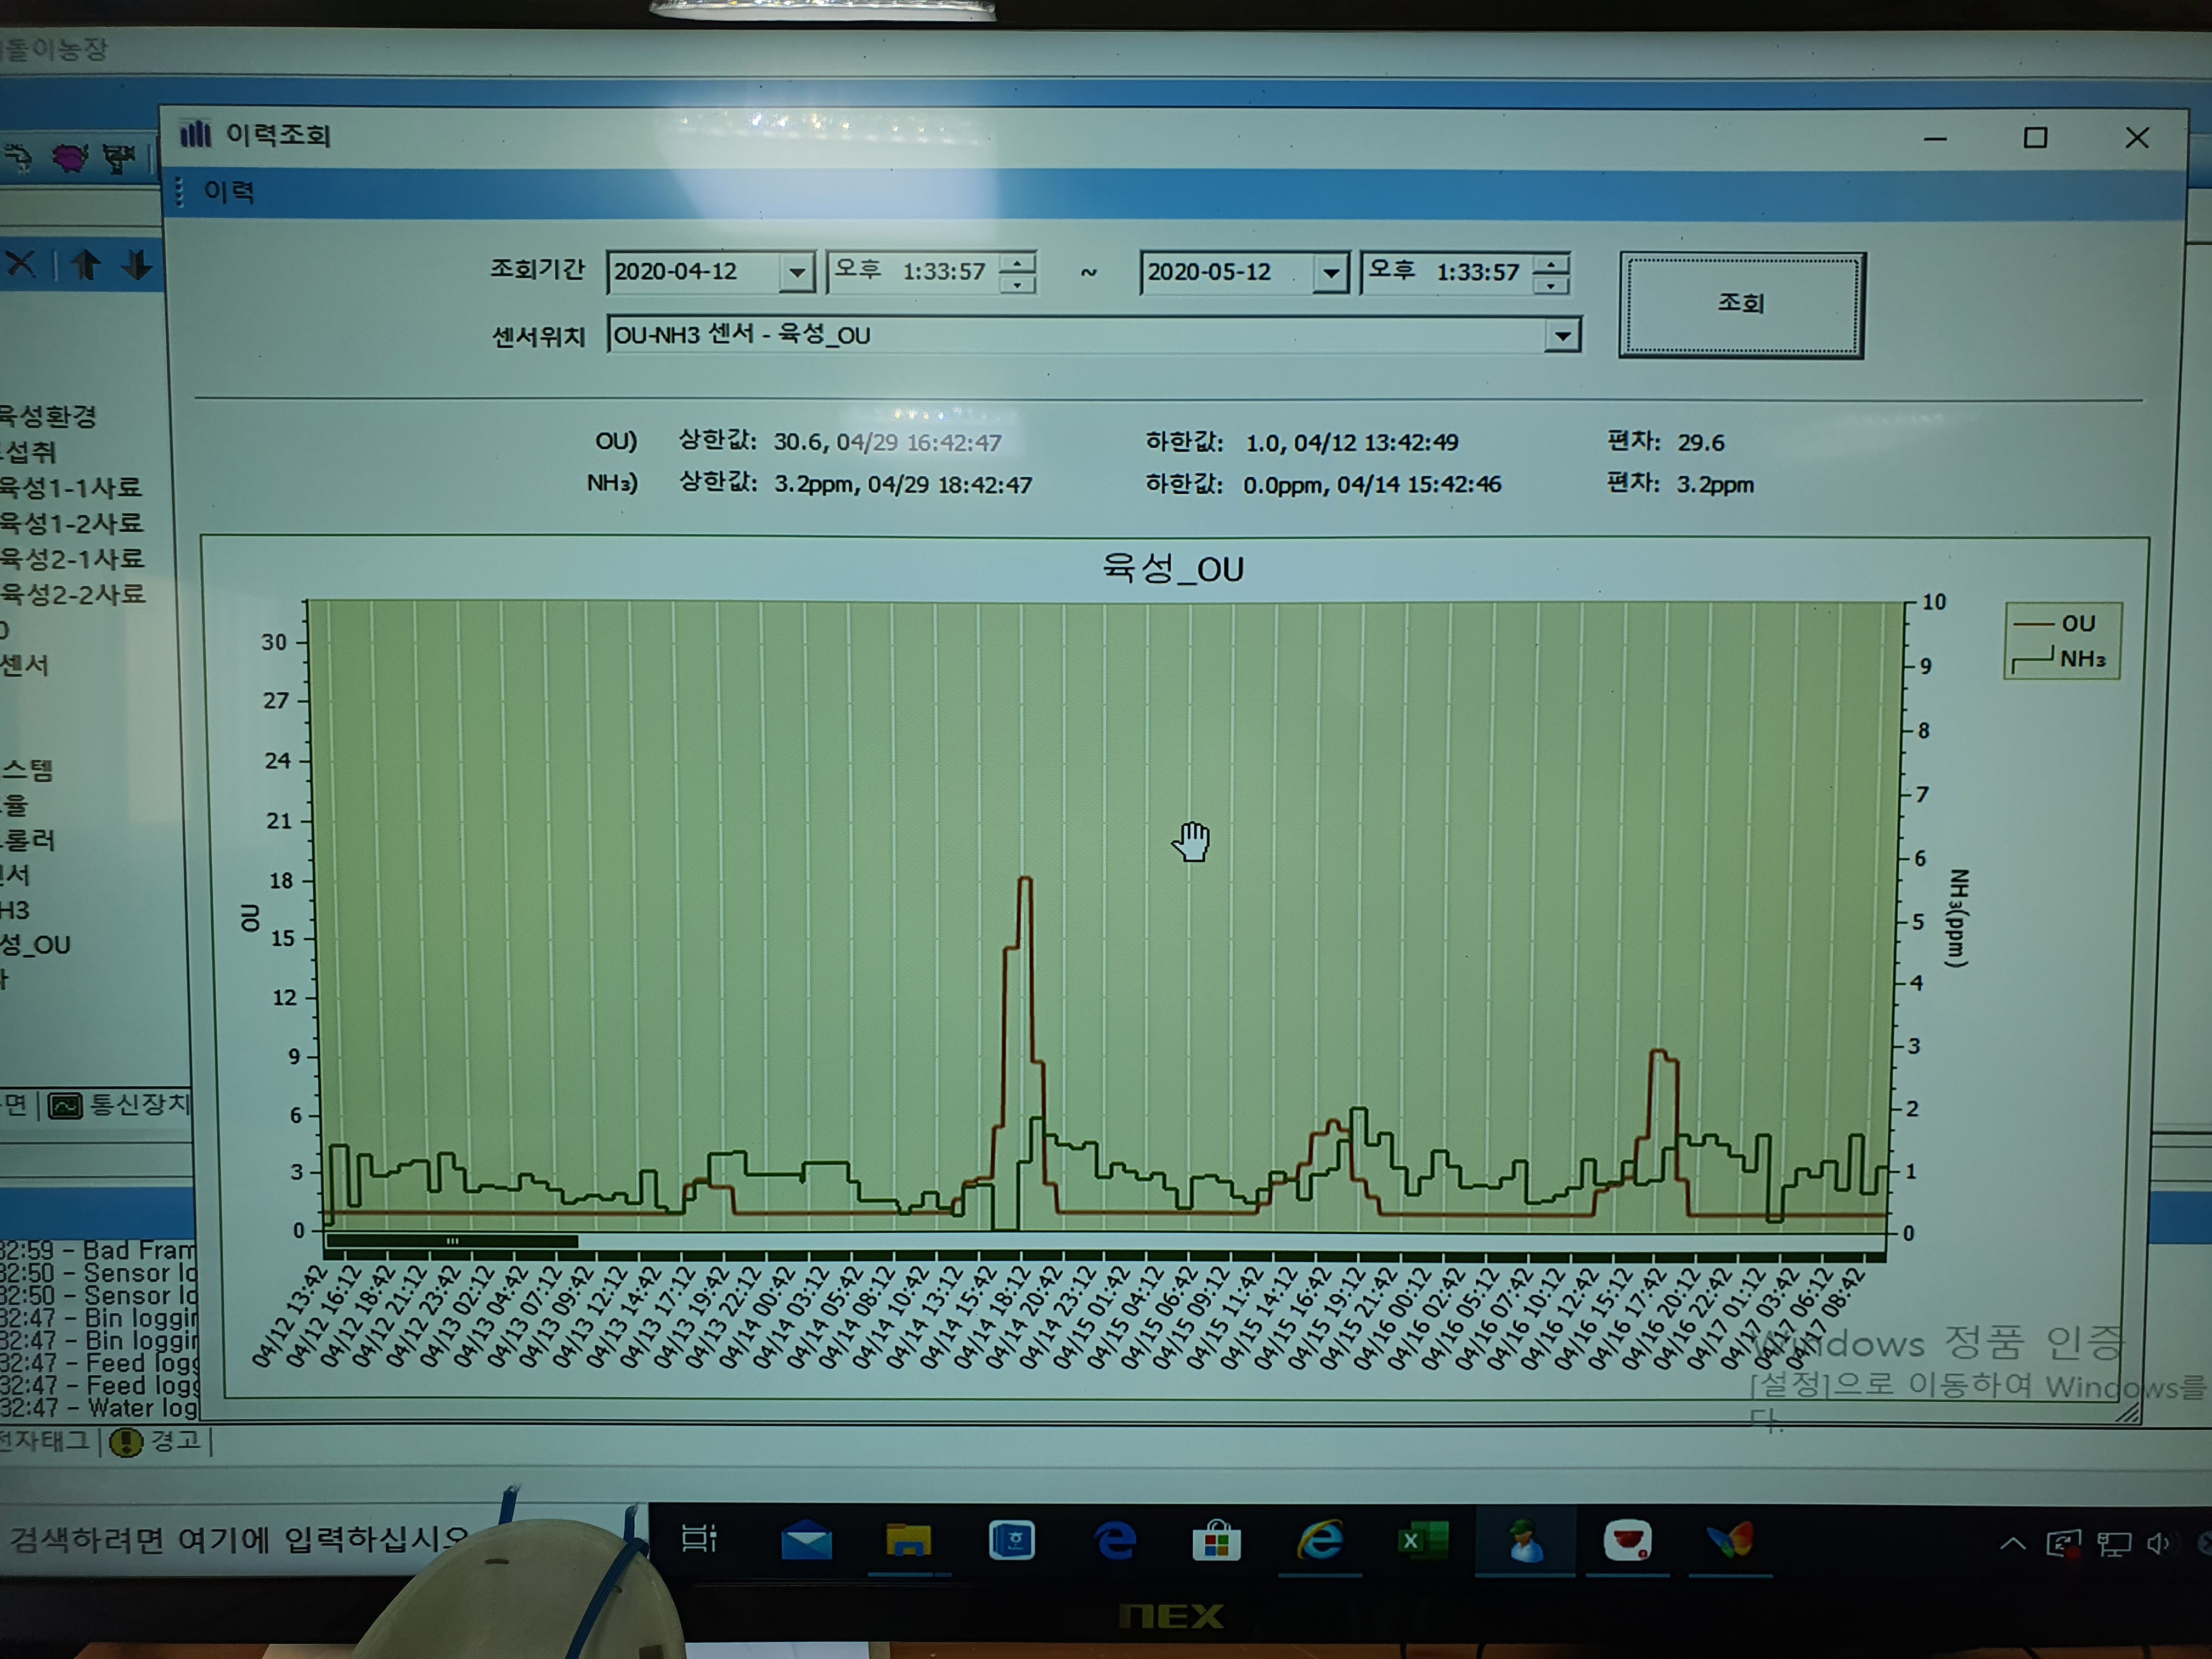
Task: Click the red X delete icon
Action: click(21, 264)
